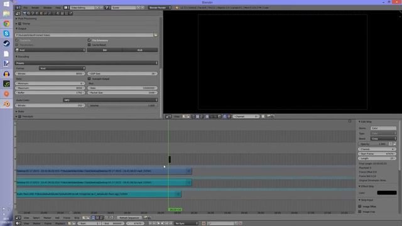The image size is (402, 226).
Task: Click the right handle of the blue video strip
Action: tap(188, 171)
